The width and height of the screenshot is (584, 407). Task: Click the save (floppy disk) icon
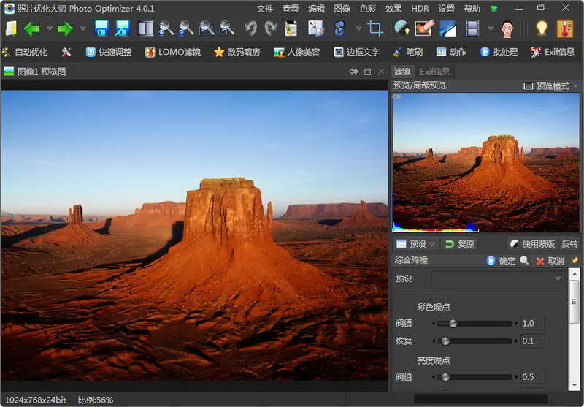[x=101, y=29]
